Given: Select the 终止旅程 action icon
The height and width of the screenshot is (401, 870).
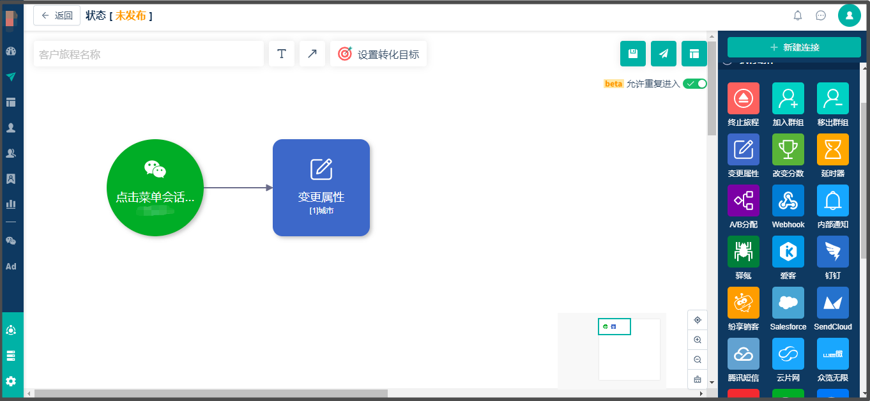Looking at the screenshot, I should (744, 98).
